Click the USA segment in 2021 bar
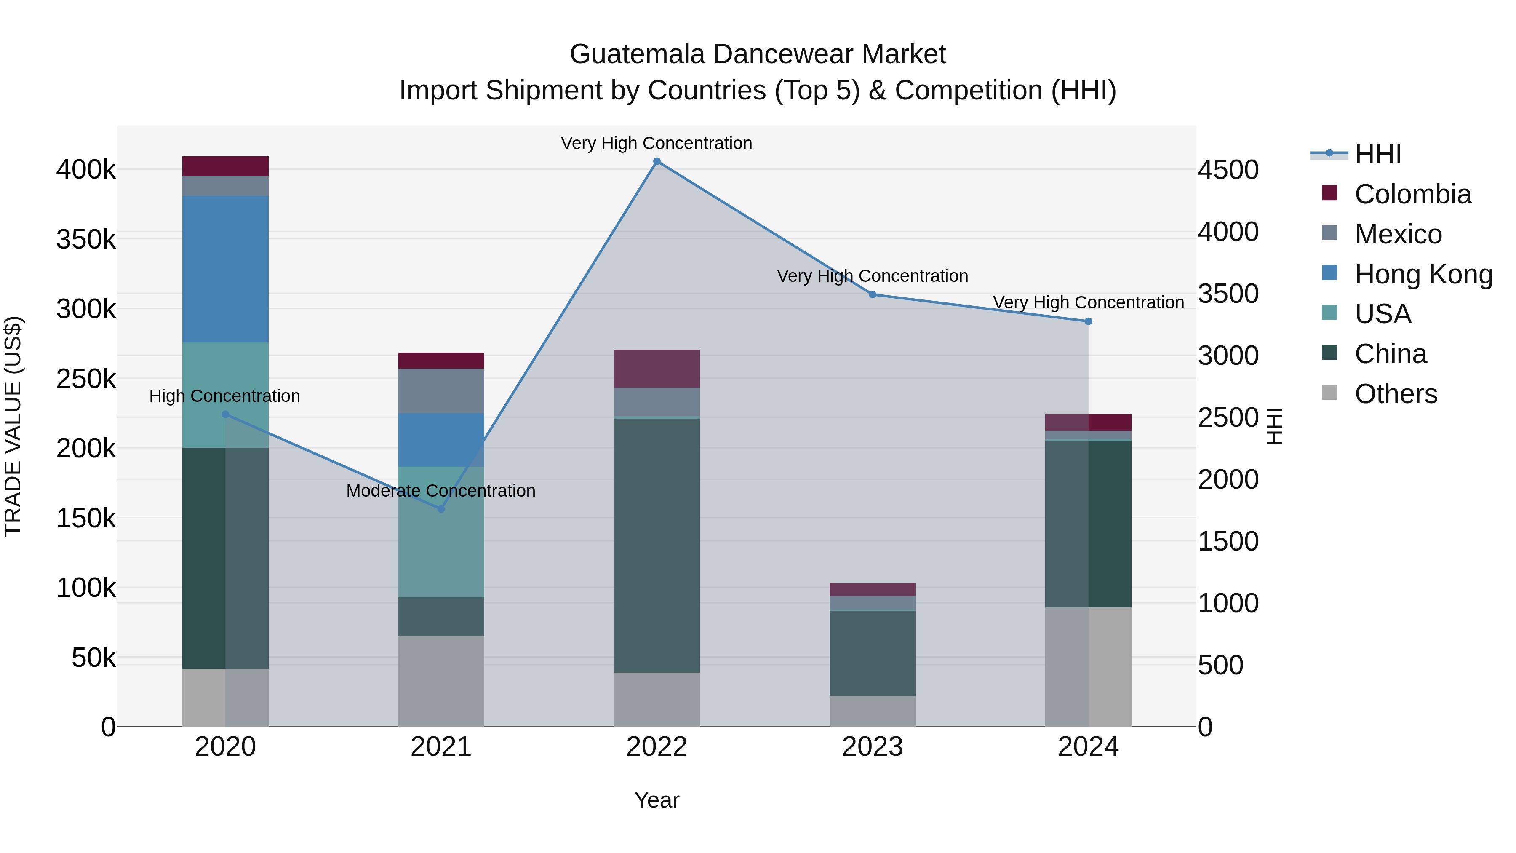Screen dimensions: 1516x853 pos(441,532)
